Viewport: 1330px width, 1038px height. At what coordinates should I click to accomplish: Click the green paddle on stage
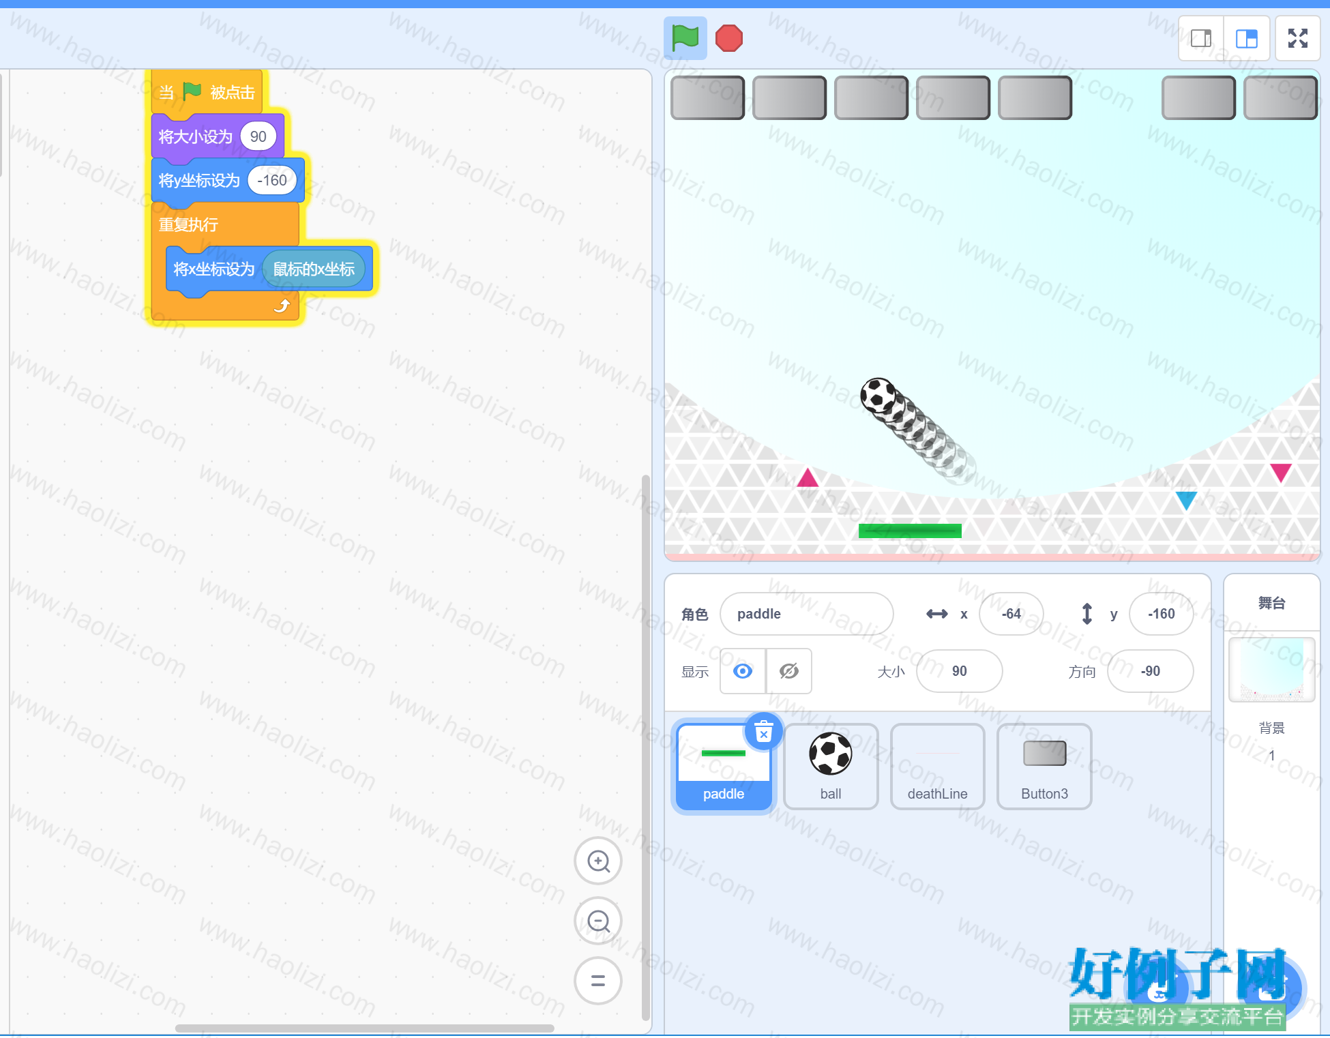pyautogui.click(x=910, y=531)
